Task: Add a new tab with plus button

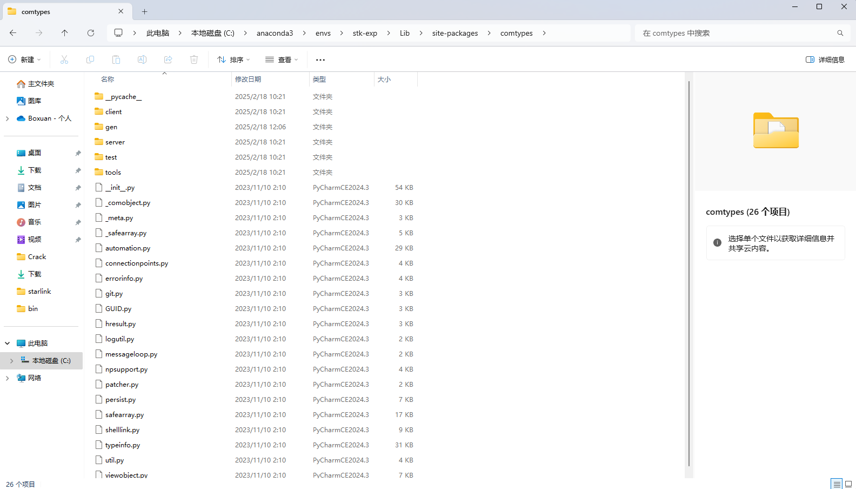Action: pyautogui.click(x=144, y=11)
